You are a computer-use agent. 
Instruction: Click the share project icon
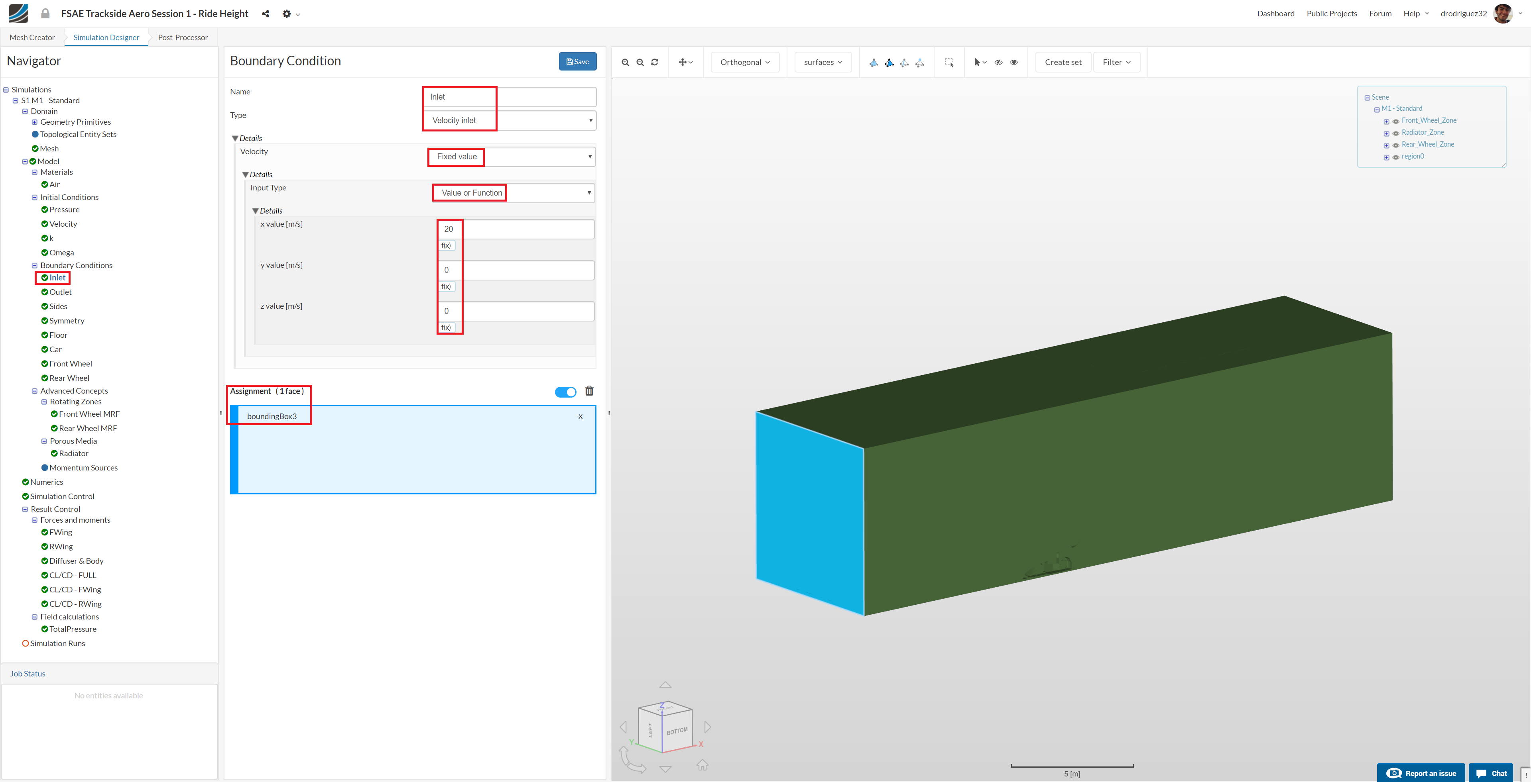(x=265, y=14)
